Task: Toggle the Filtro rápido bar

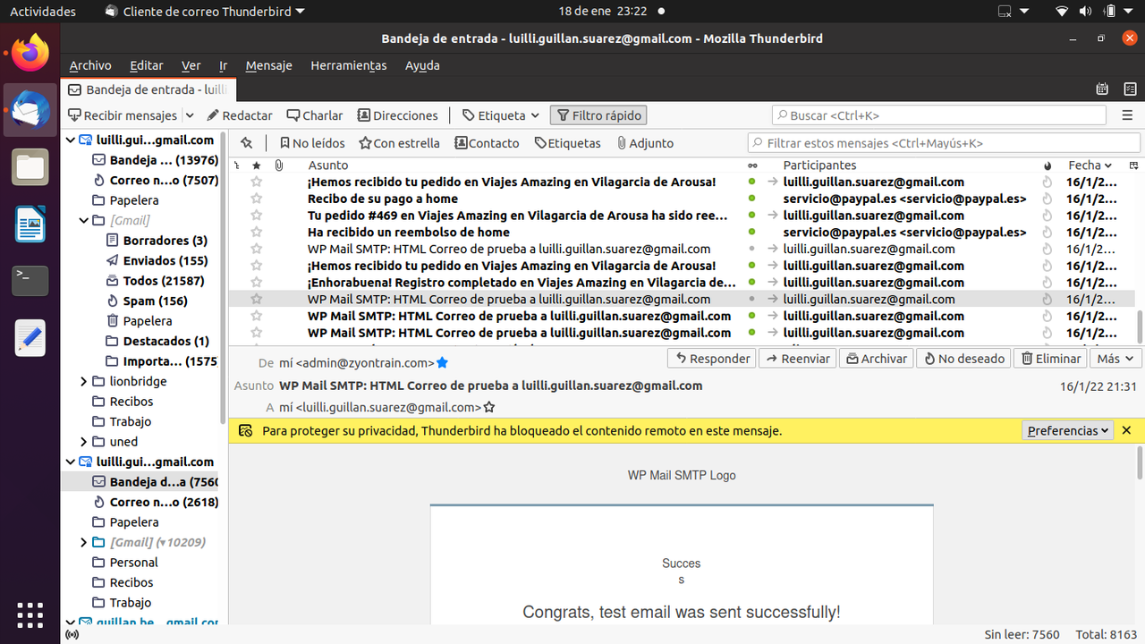Action: tap(598, 115)
